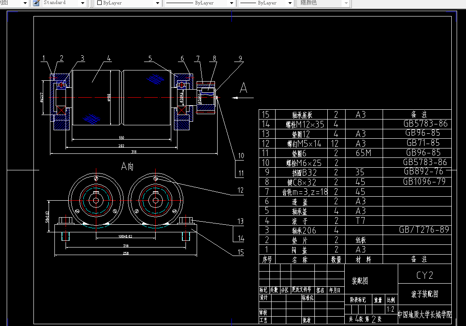Click GB5783-86 in the row 14 remarks
The width and height of the screenshot is (466, 326).
[x=425, y=124]
